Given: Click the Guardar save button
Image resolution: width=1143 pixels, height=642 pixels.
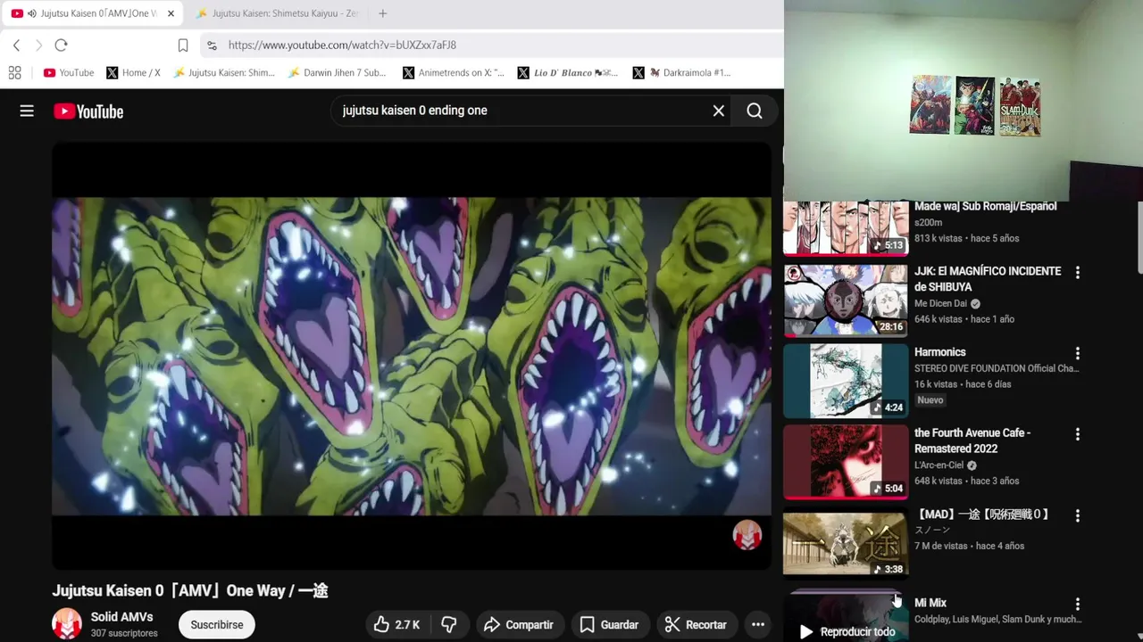Looking at the screenshot, I should [609, 625].
